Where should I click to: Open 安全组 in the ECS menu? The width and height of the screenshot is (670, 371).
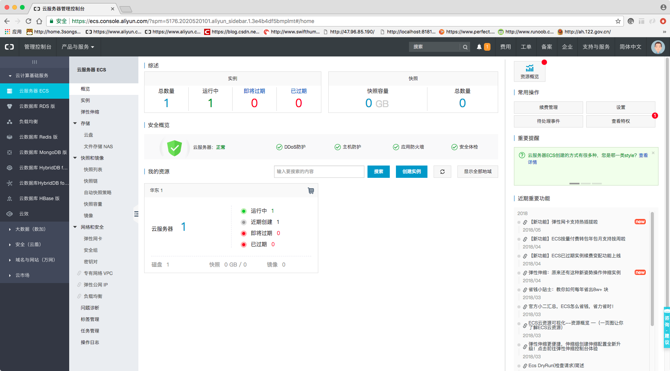(91, 250)
